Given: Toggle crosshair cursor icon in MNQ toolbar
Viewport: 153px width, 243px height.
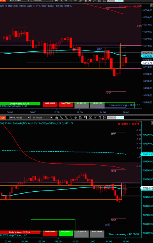Looking at the screenshot, I should click(x=76, y=118).
